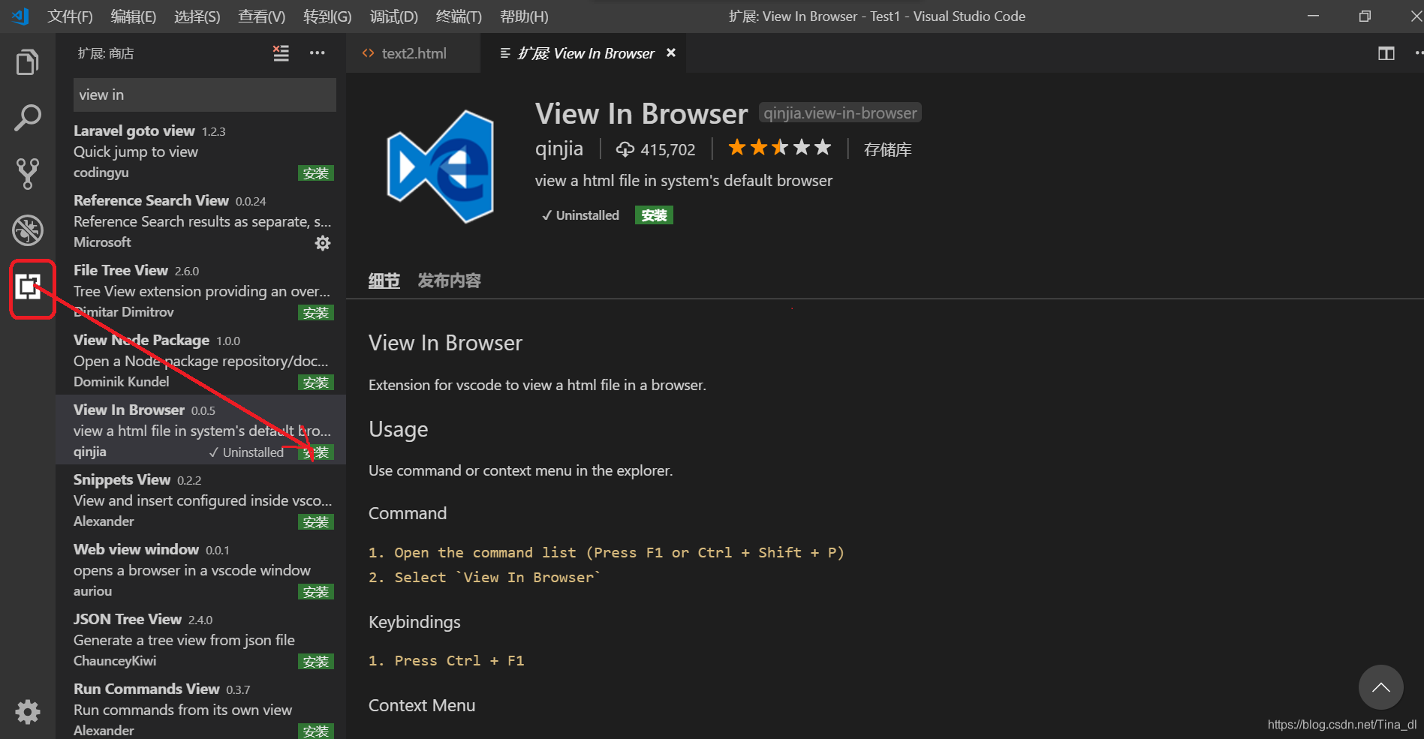
Task: Click the Uninstalled status on details page
Action: (x=580, y=215)
